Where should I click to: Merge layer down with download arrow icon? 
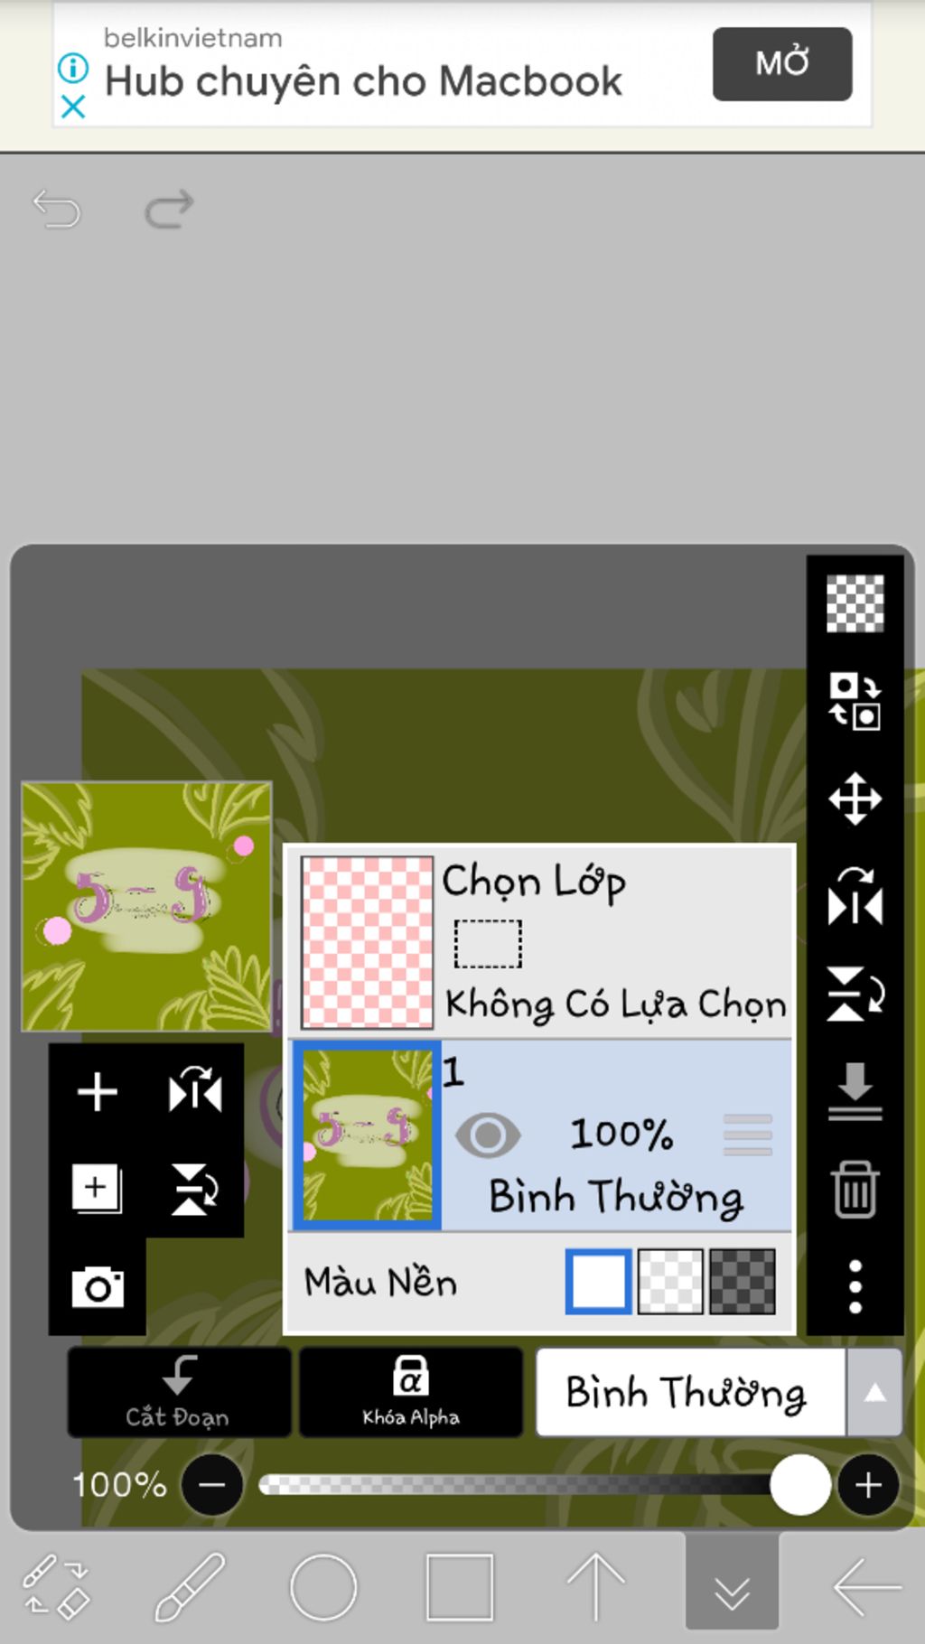(855, 1091)
